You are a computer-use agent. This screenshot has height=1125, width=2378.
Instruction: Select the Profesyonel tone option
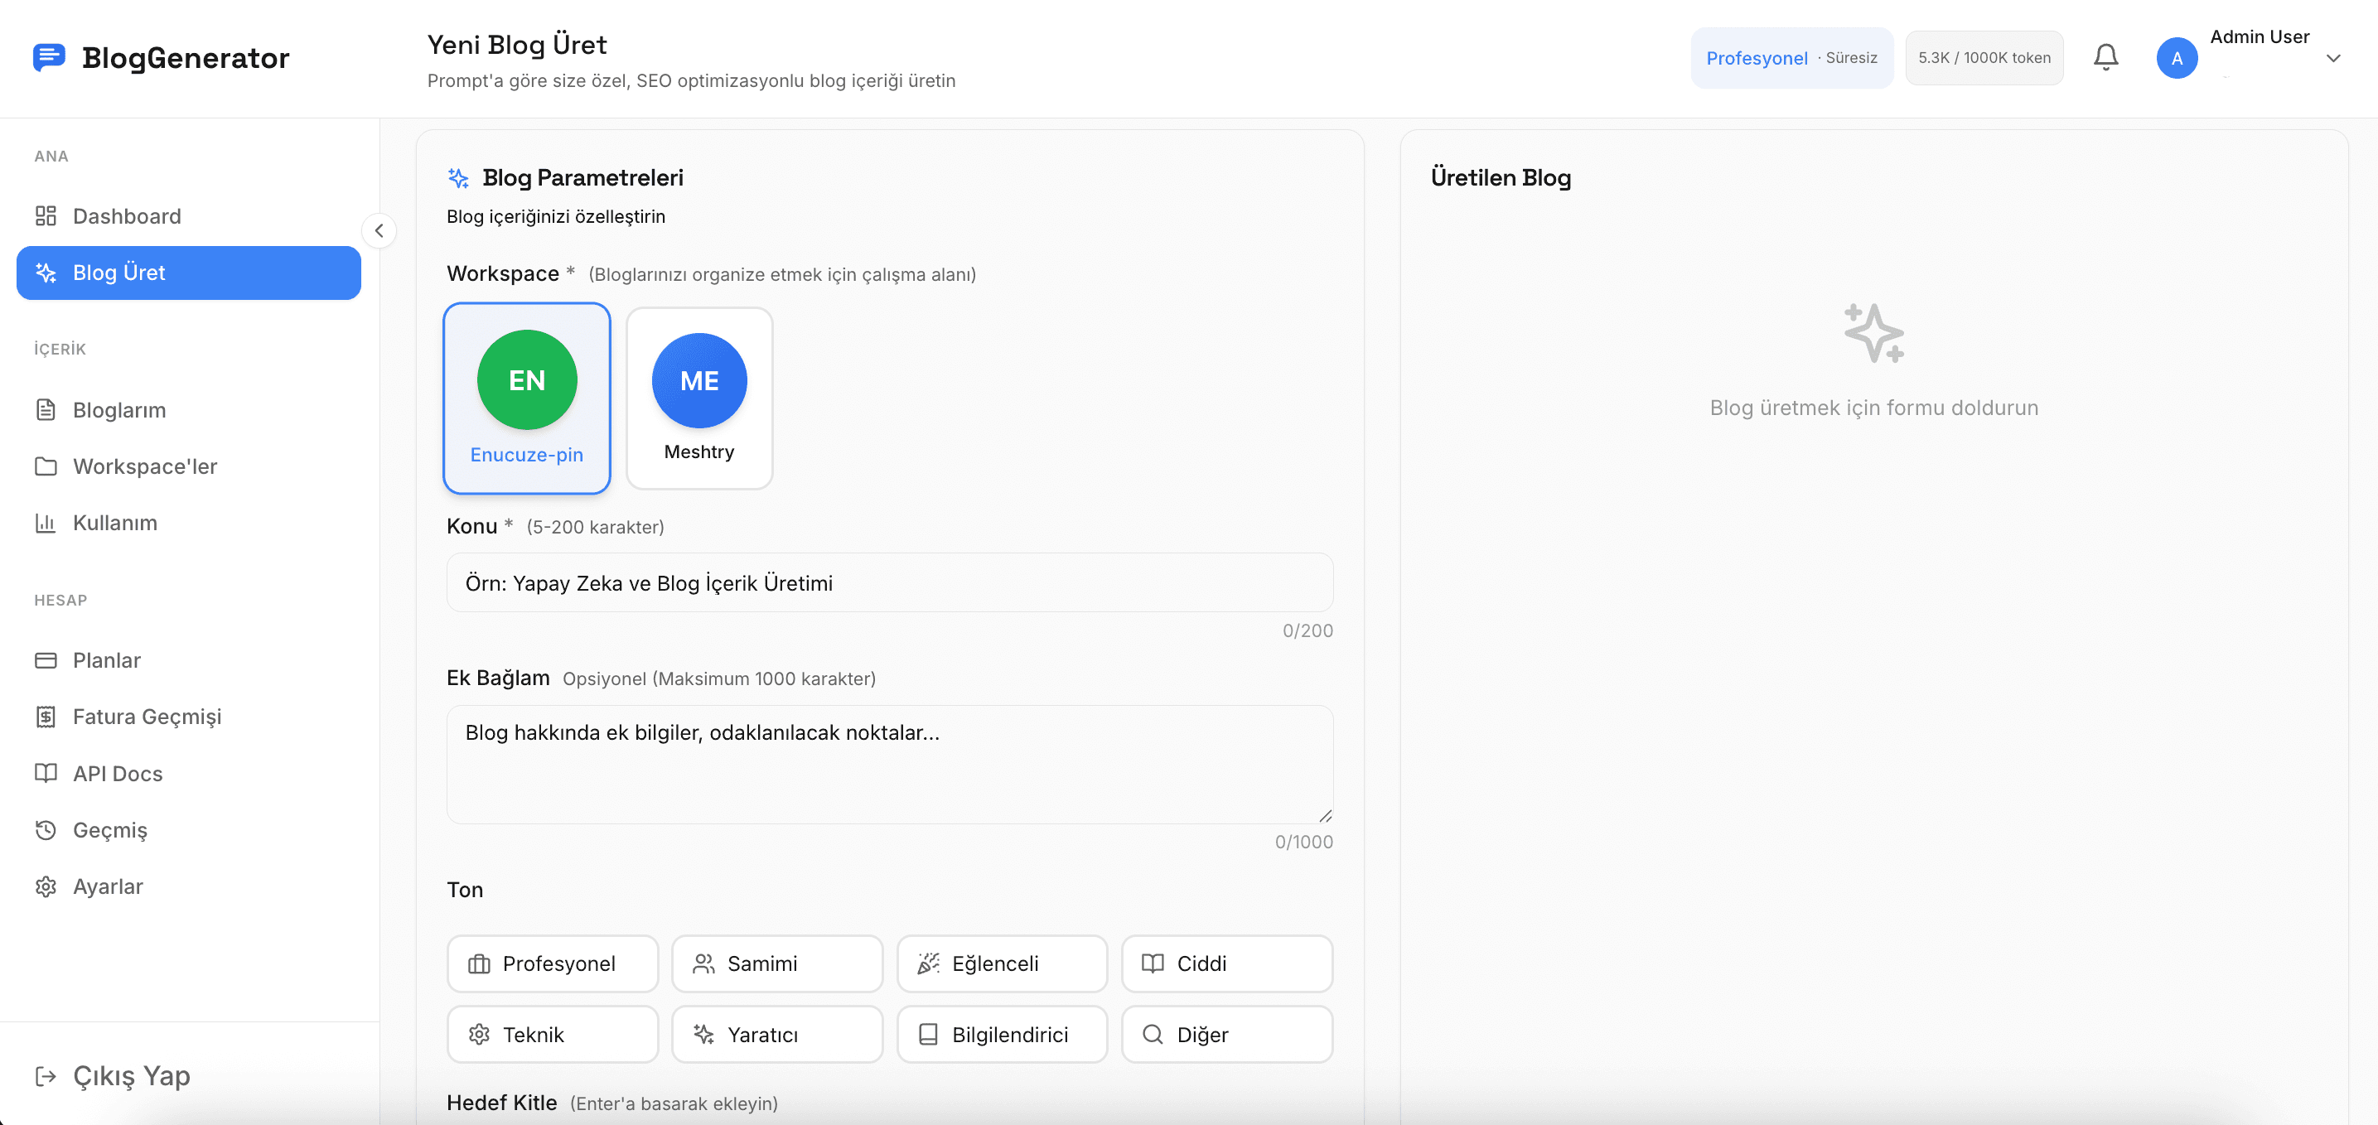[552, 963]
